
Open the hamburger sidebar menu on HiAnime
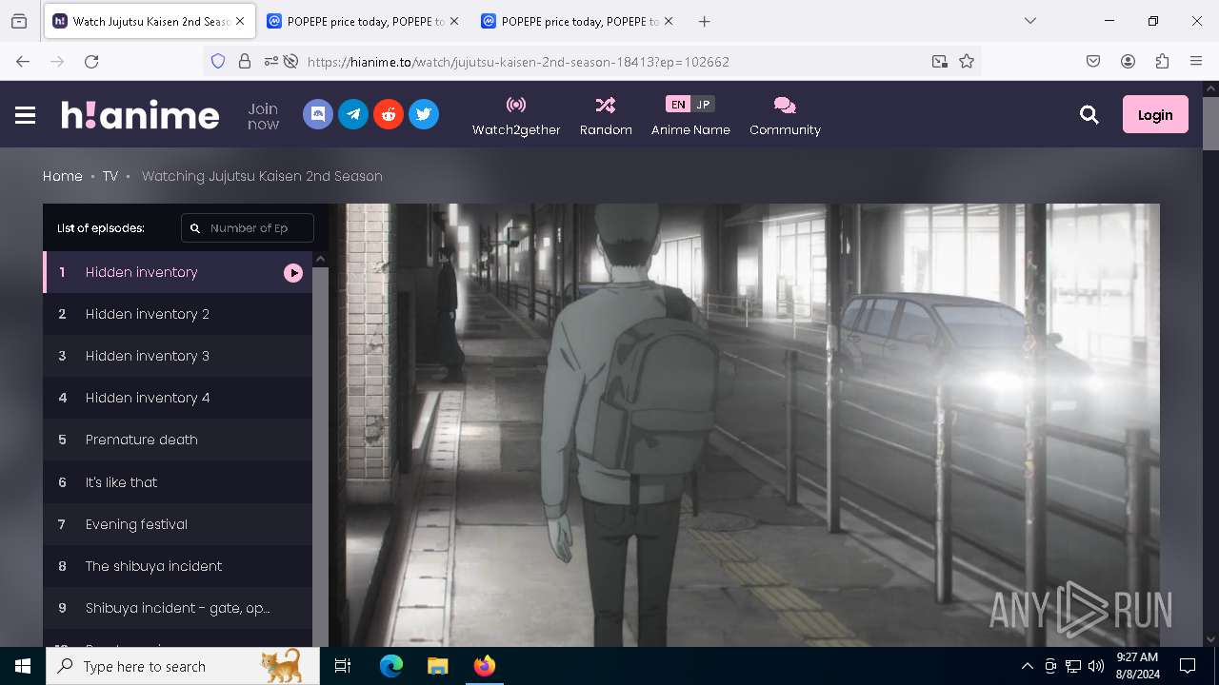(26, 115)
